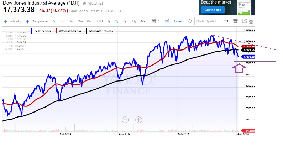
Task: Open the calendar date range dropdown
Action: [156, 21]
